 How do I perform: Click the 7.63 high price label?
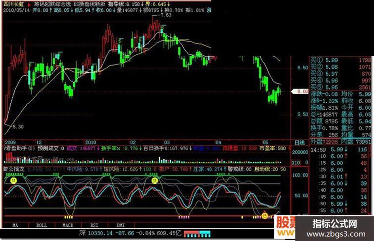coord(166,15)
